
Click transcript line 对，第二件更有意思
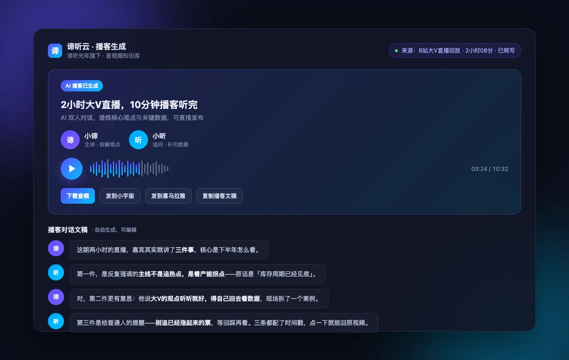coord(199,299)
